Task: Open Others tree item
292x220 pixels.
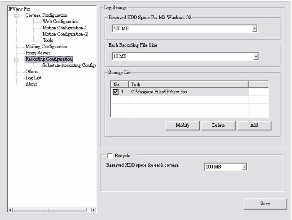Action: click(x=32, y=72)
